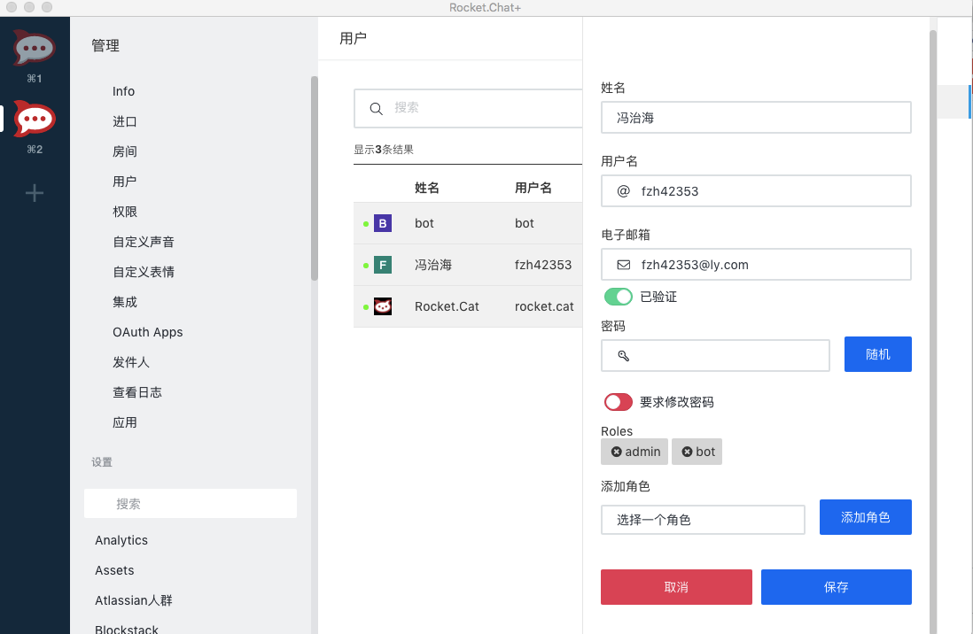
Task: Toggle 已验证 verified switch
Action: [x=618, y=297]
